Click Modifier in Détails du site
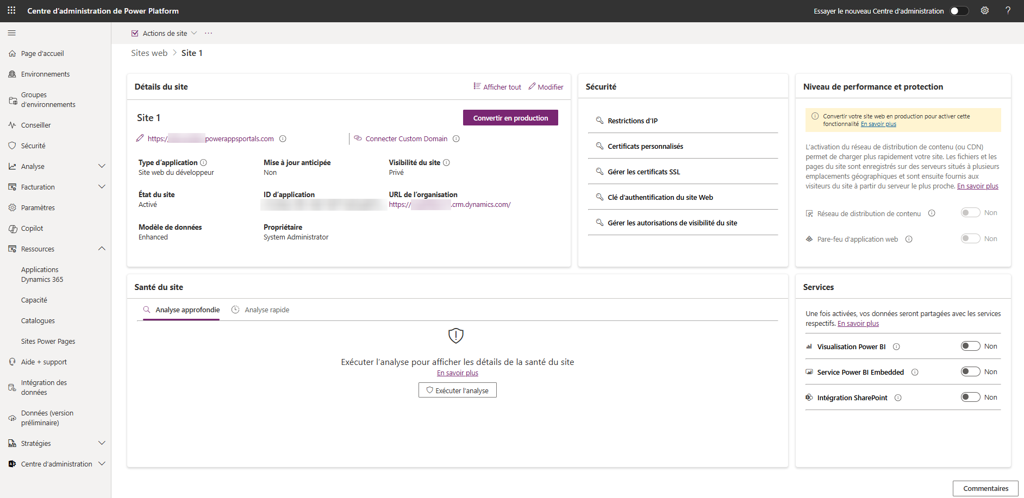 [x=546, y=87]
